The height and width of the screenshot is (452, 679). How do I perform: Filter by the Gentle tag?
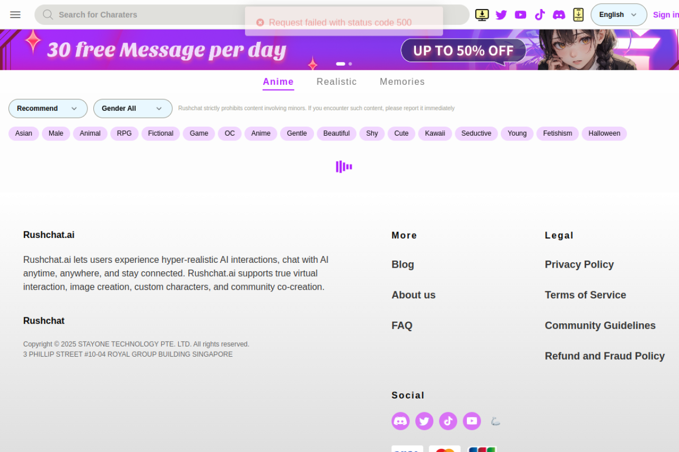pos(297,134)
